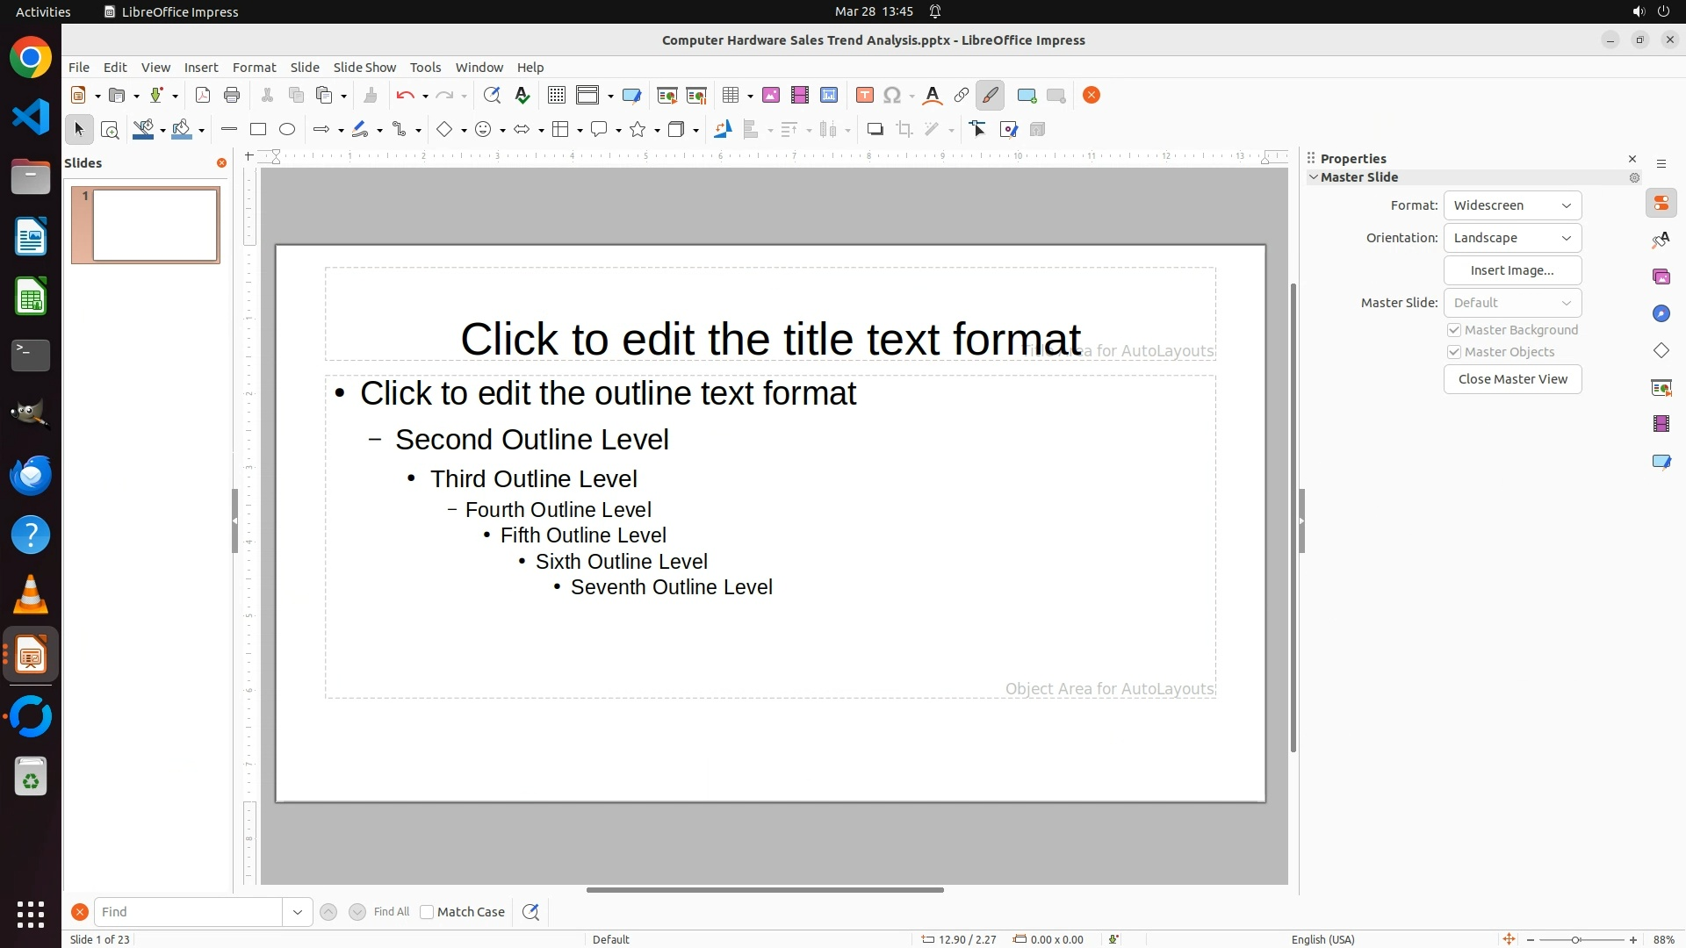Enable Match Case in the Find bar

pos(427,912)
